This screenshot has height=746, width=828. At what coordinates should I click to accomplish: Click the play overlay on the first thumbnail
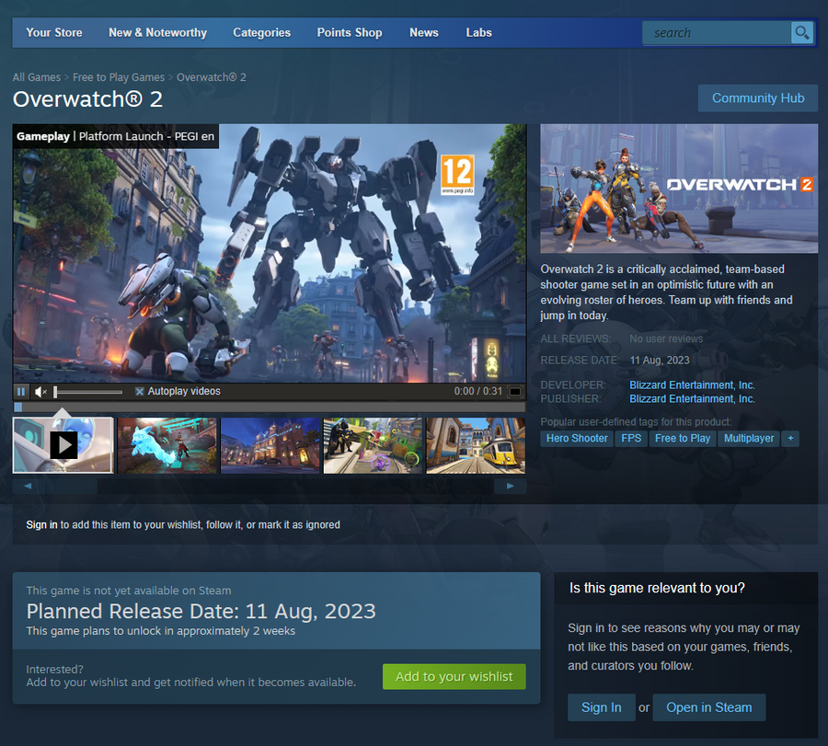pyautogui.click(x=63, y=445)
